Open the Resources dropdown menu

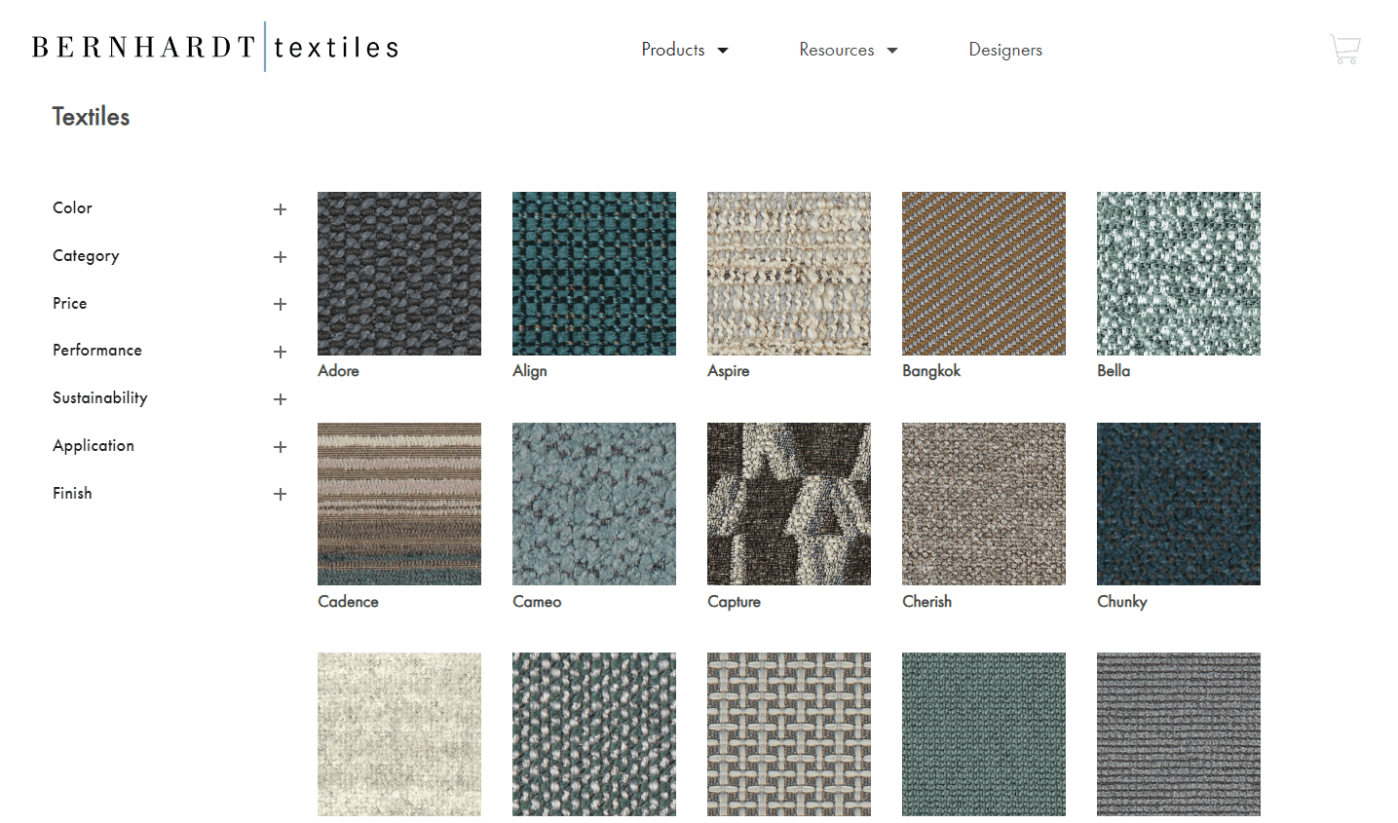[x=848, y=50]
